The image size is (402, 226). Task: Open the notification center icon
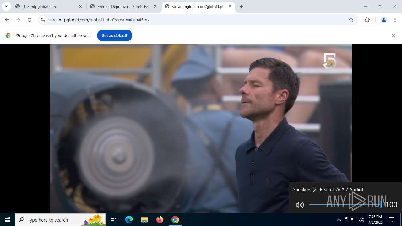[x=392, y=220]
